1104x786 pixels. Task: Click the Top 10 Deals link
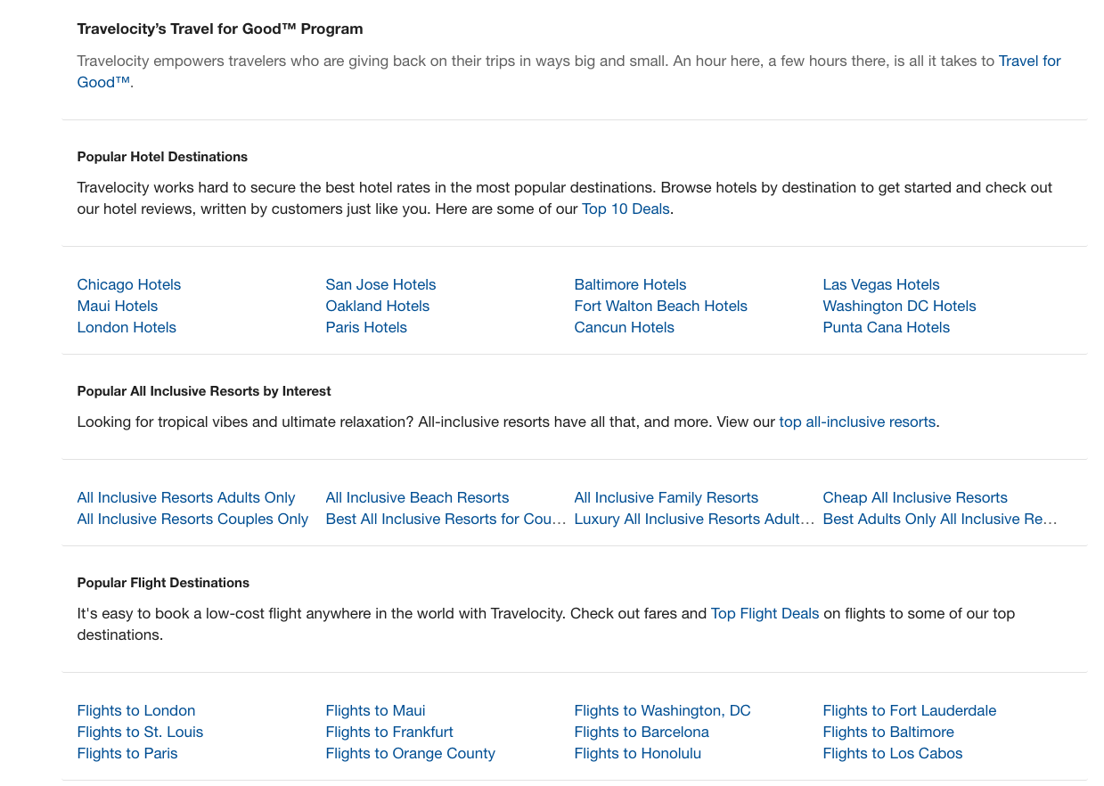coord(626,209)
